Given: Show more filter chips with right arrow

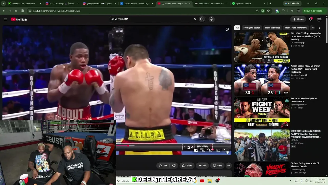Looking at the screenshot, I should coord(319,28).
